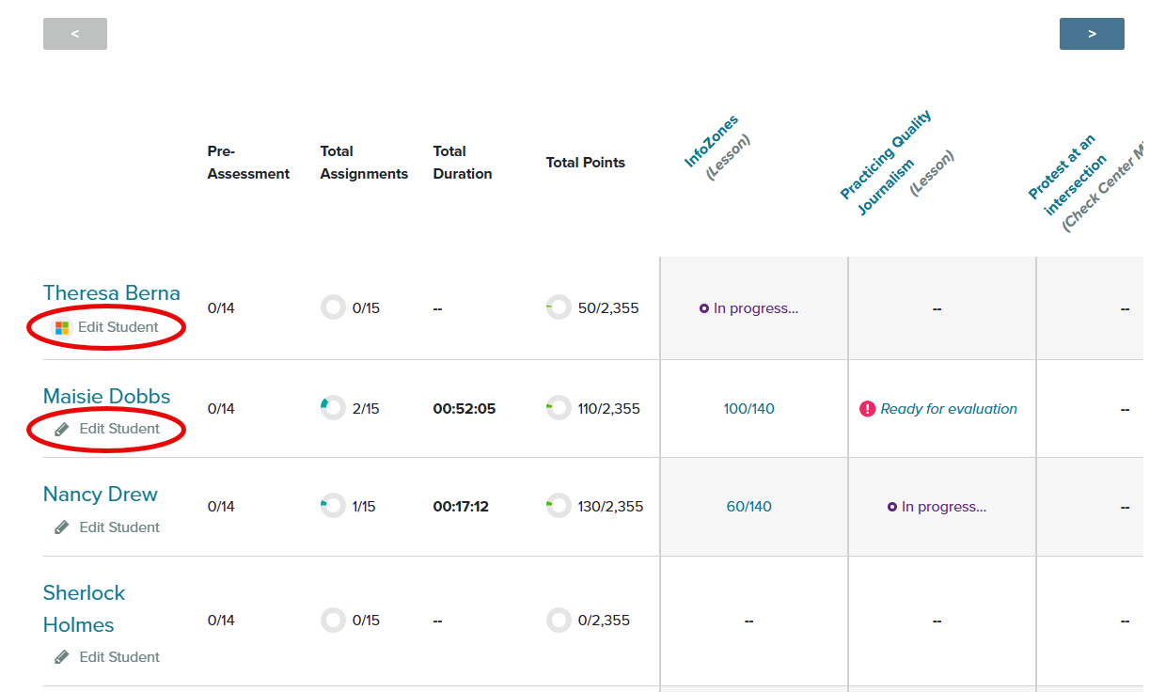The width and height of the screenshot is (1165, 692).
Task: Open Nancy Drew's 60/140 InfoZones score
Action: 748,507
